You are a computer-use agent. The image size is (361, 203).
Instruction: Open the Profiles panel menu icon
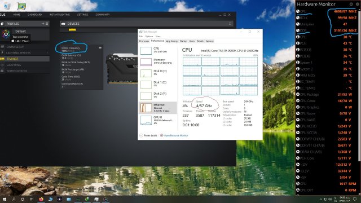point(47,24)
